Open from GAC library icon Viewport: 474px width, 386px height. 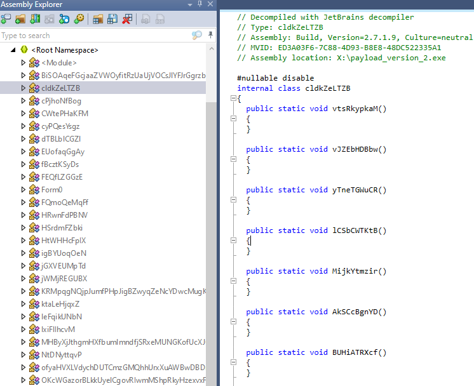tap(35, 19)
